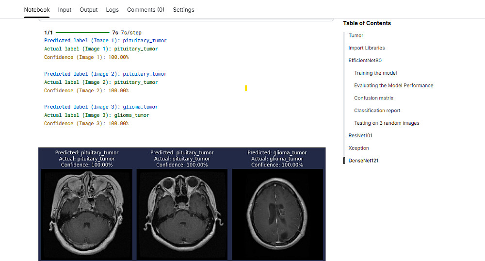
Task: Open the Output tab
Action: pos(89,10)
